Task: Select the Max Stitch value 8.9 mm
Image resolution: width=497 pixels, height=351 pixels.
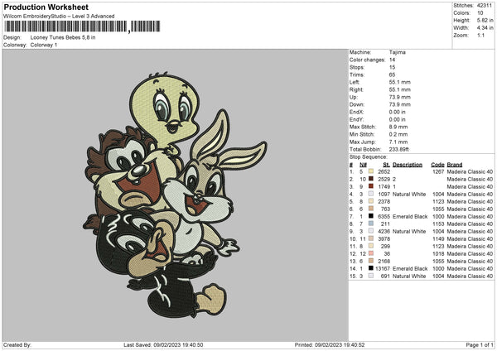Action: point(398,127)
